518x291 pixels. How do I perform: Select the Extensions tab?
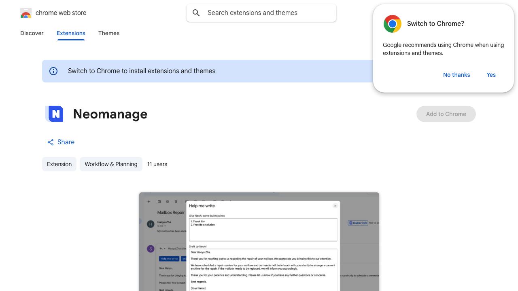tap(71, 33)
